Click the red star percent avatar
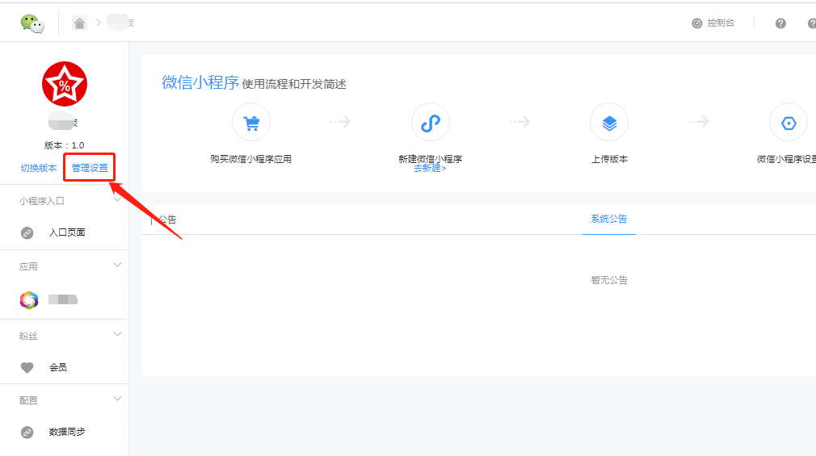 coord(65,84)
